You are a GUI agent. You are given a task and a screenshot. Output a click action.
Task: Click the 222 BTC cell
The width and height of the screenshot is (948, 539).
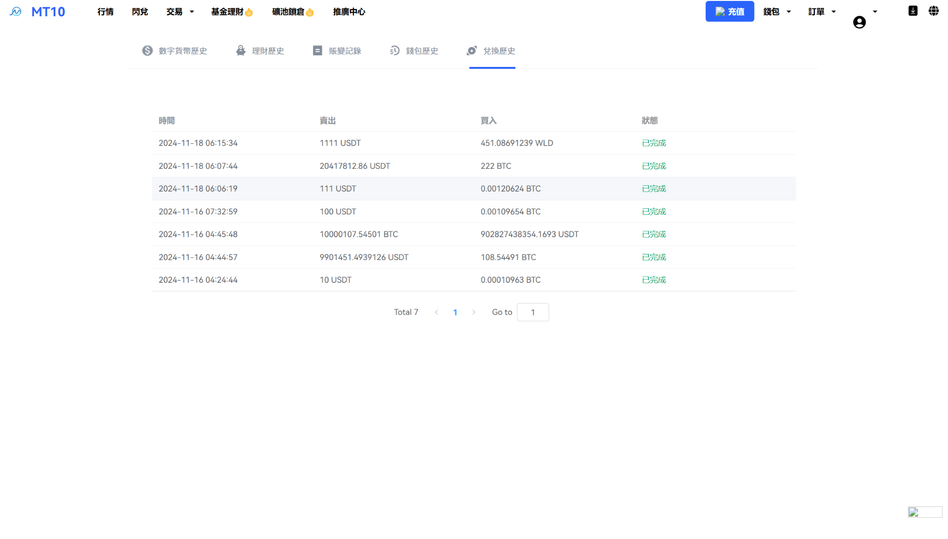click(x=496, y=166)
